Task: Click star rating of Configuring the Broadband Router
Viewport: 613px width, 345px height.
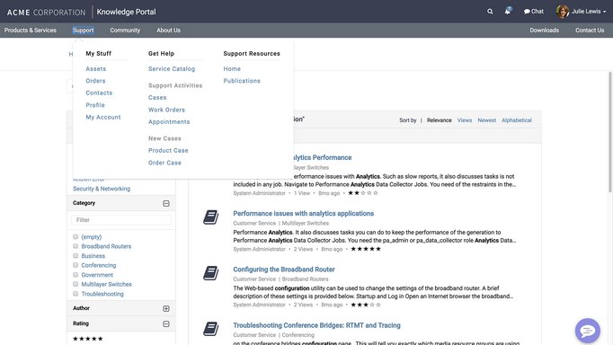Action: [x=366, y=305]
